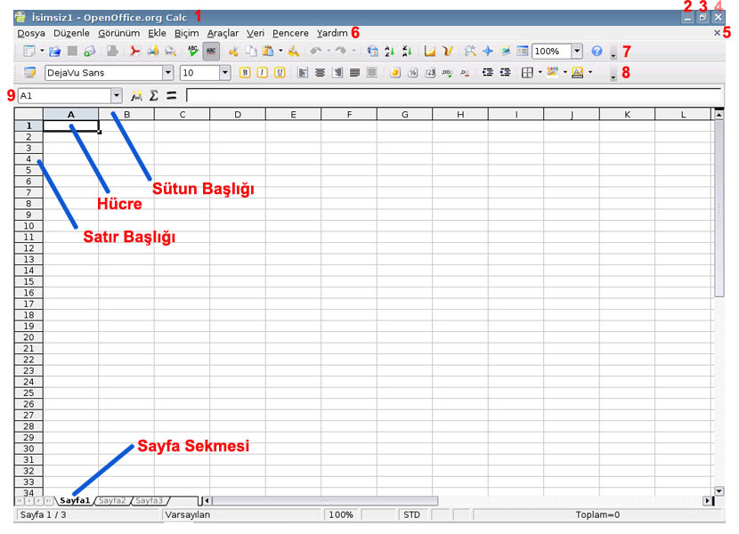Click the Paste clipboard icon
This screenshot has height=534, width=739.
(268, 51)
